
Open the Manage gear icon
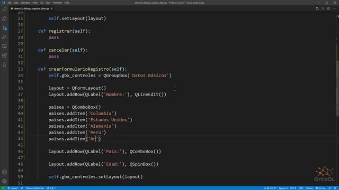click(x=4, y=181)
